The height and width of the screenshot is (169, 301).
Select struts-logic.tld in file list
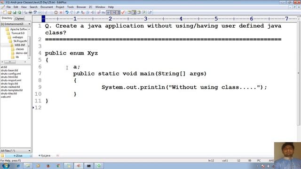point(9,84)
